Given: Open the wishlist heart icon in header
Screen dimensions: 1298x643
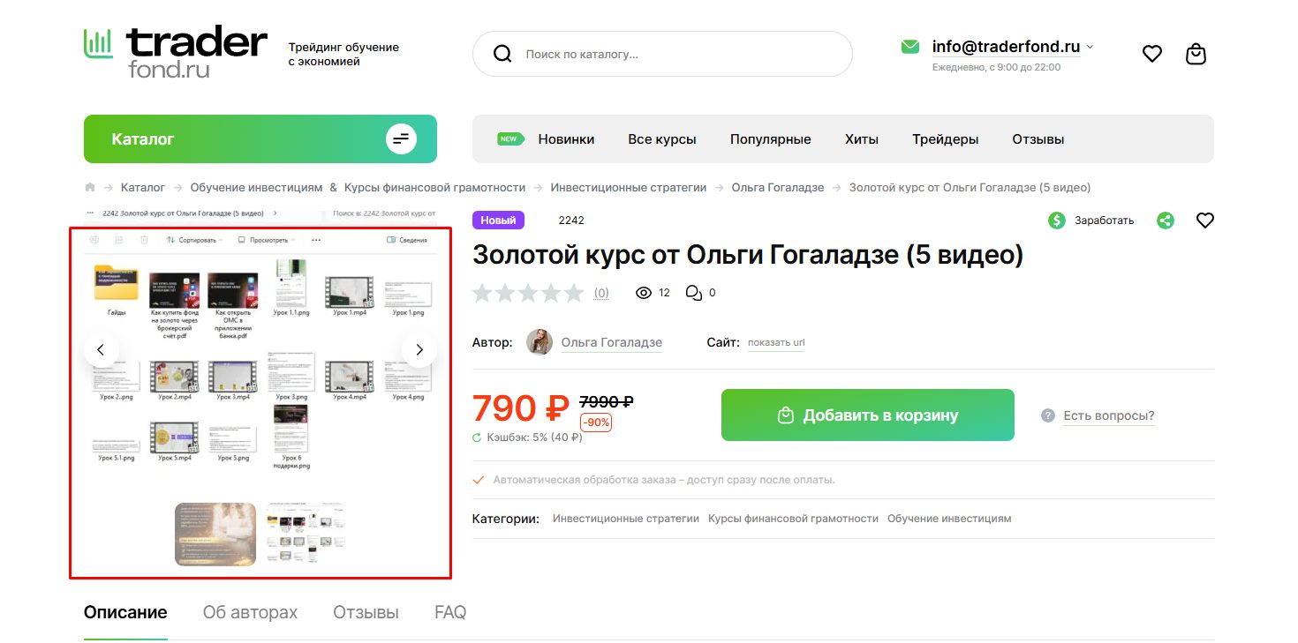Looking at the screenshot, I should tap(1152, 54).
